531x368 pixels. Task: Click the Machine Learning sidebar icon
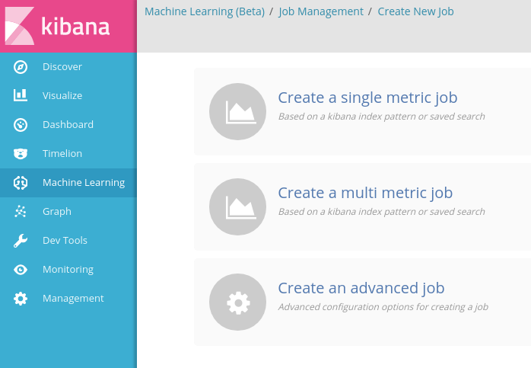(x=21, y=183)
